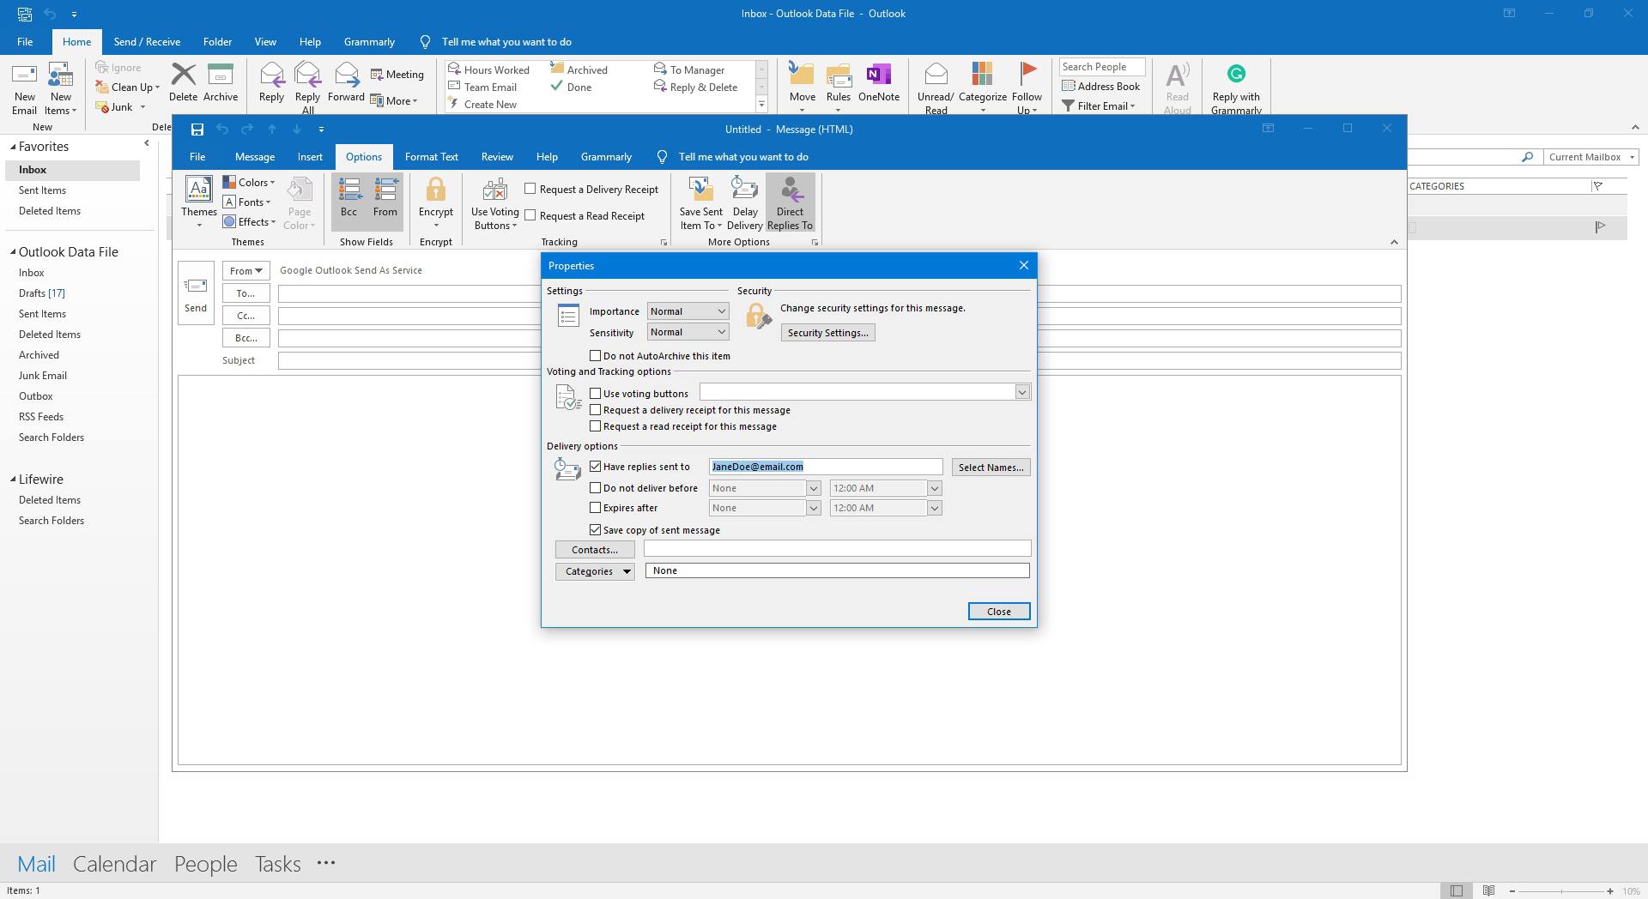Enable Do not deliver before checkbox

pyautogui.click(x=595, y=487)
